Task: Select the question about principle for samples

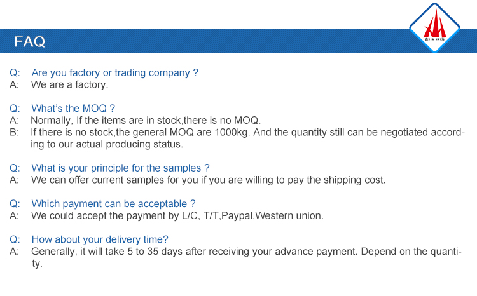Action: click(x=120, y=168)
